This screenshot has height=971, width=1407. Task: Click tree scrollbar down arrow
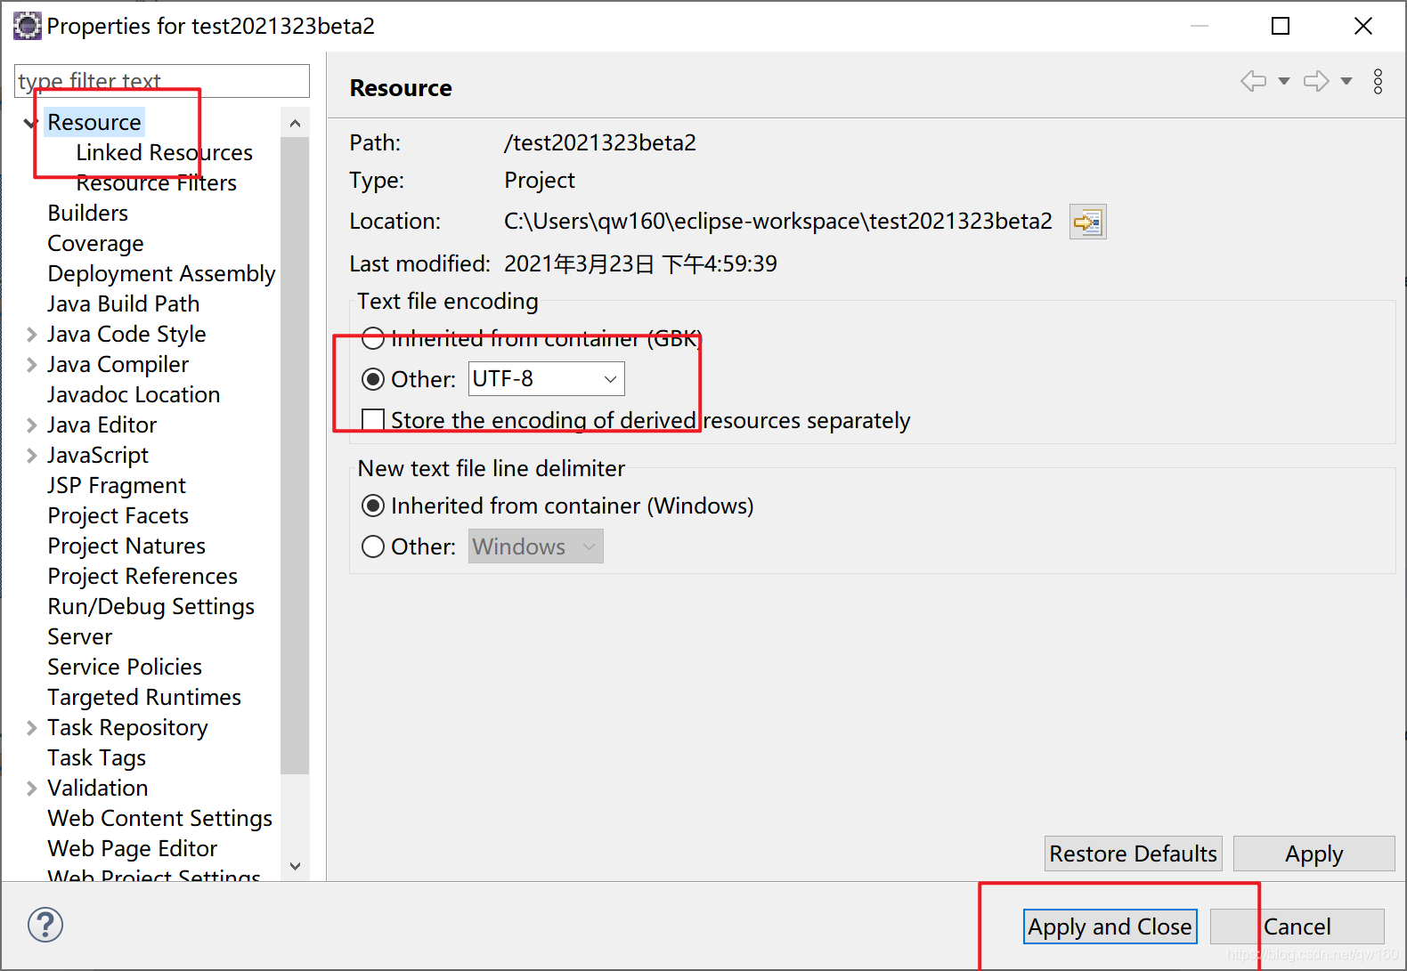point(295,865)
